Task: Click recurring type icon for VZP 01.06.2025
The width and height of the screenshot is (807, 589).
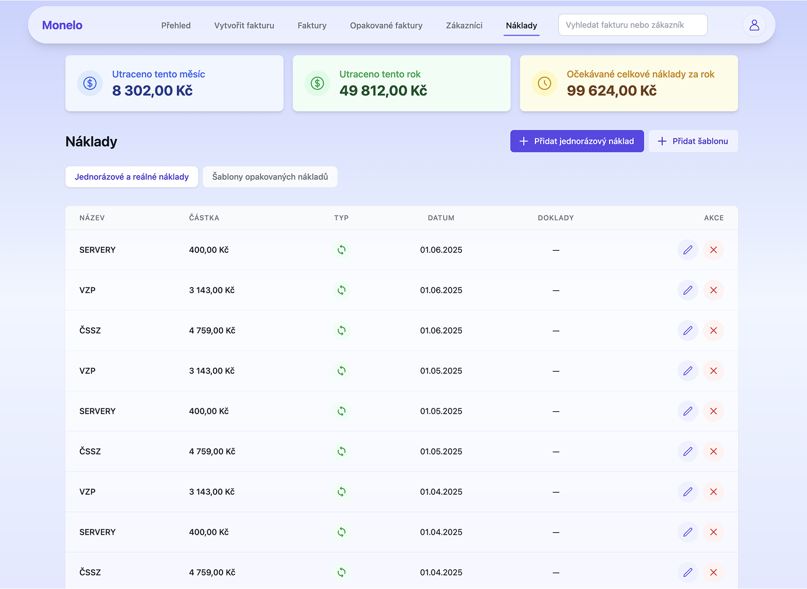Action: 342,290
